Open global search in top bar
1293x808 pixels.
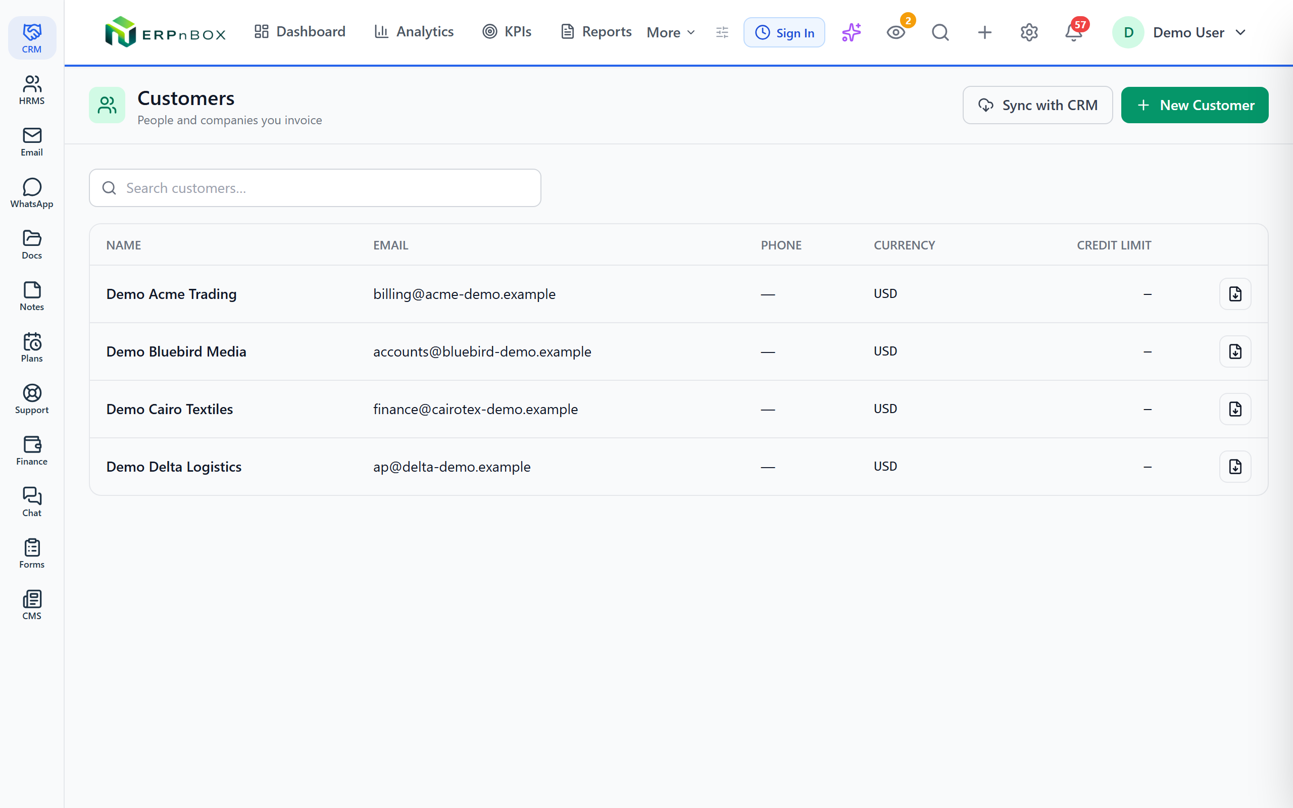point(940,32)
